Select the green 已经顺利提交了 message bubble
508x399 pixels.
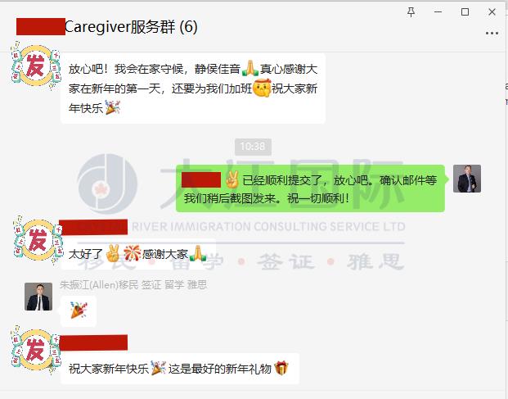[x=310, y=188]
